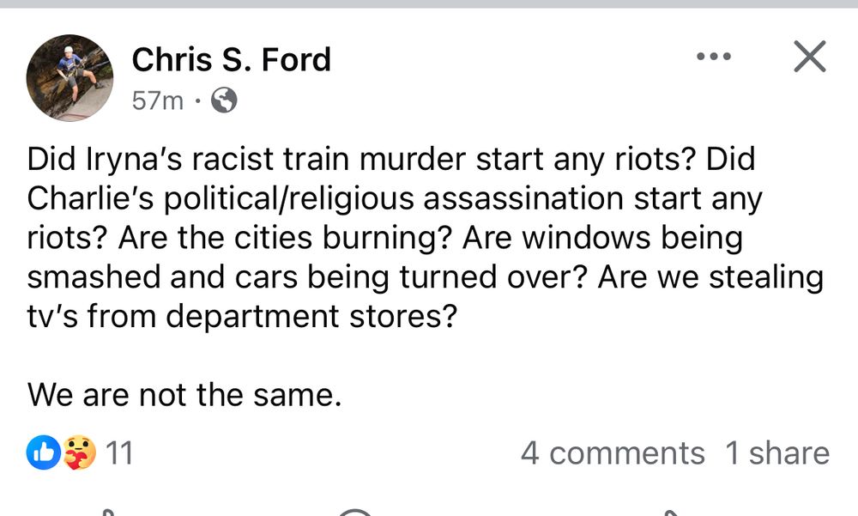Screen dimensions: 858x516
Task: Tap the partially visible Like button at bottom left
Action: coord(107,512)
